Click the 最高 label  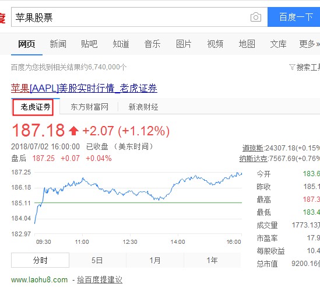click(x=263, y=199)
